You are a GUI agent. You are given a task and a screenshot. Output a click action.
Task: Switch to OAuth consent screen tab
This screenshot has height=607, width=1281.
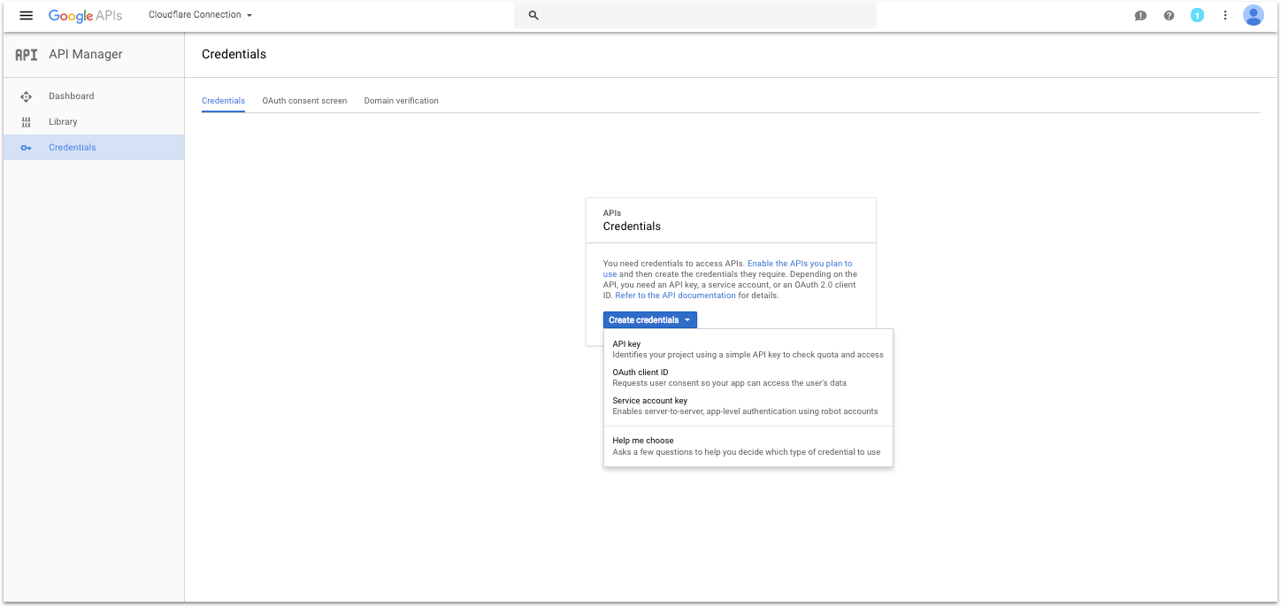coord(304,101)
